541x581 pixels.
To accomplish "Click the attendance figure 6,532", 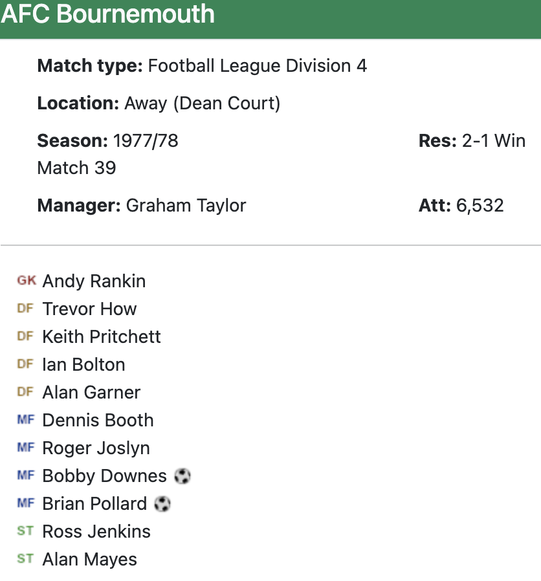I will (x=480, y=206).
